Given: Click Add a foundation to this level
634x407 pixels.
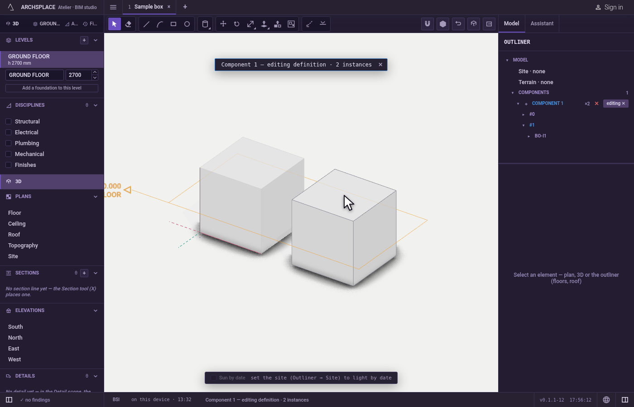Looking at the screenshot, I should pos(52,88).
